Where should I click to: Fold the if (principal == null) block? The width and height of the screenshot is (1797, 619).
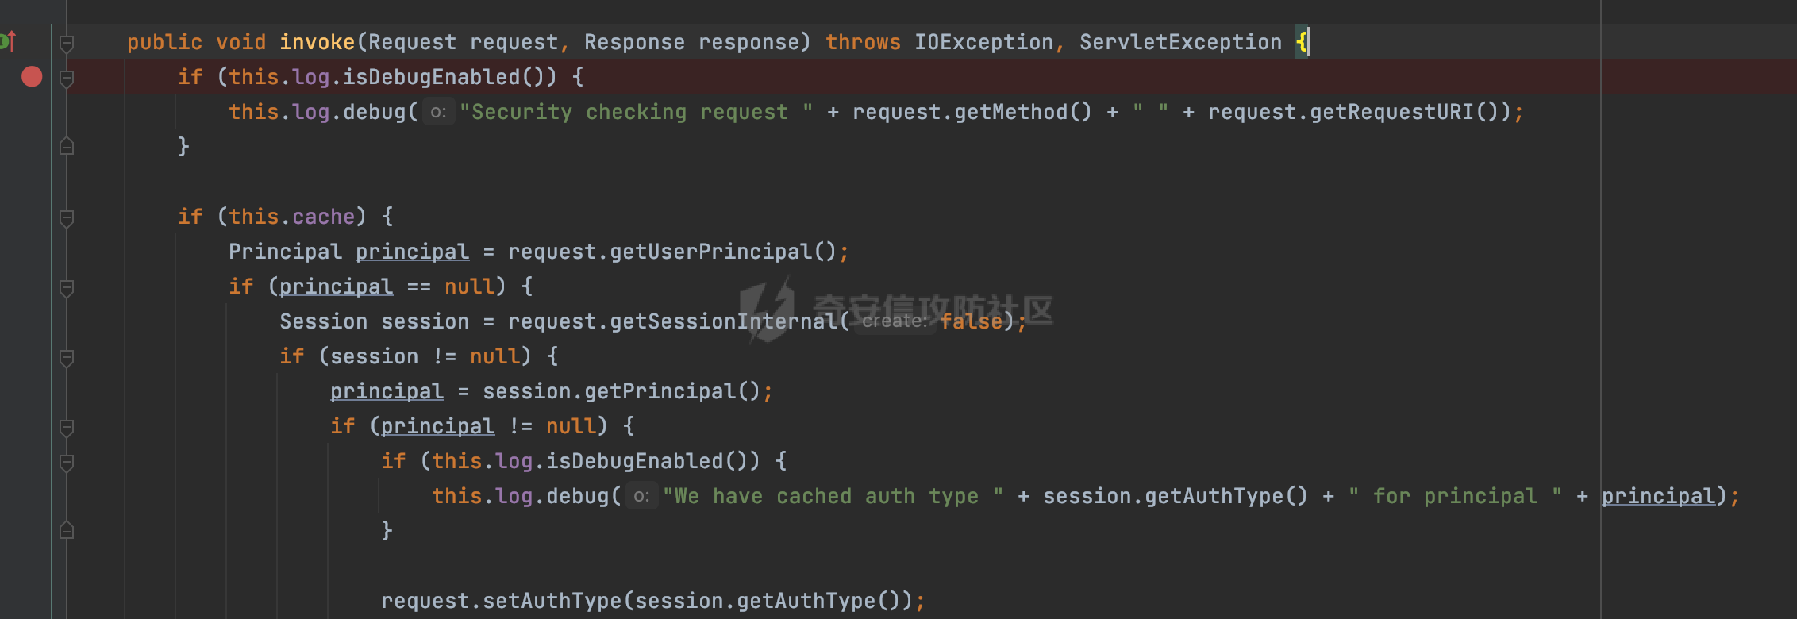(67, 287)
